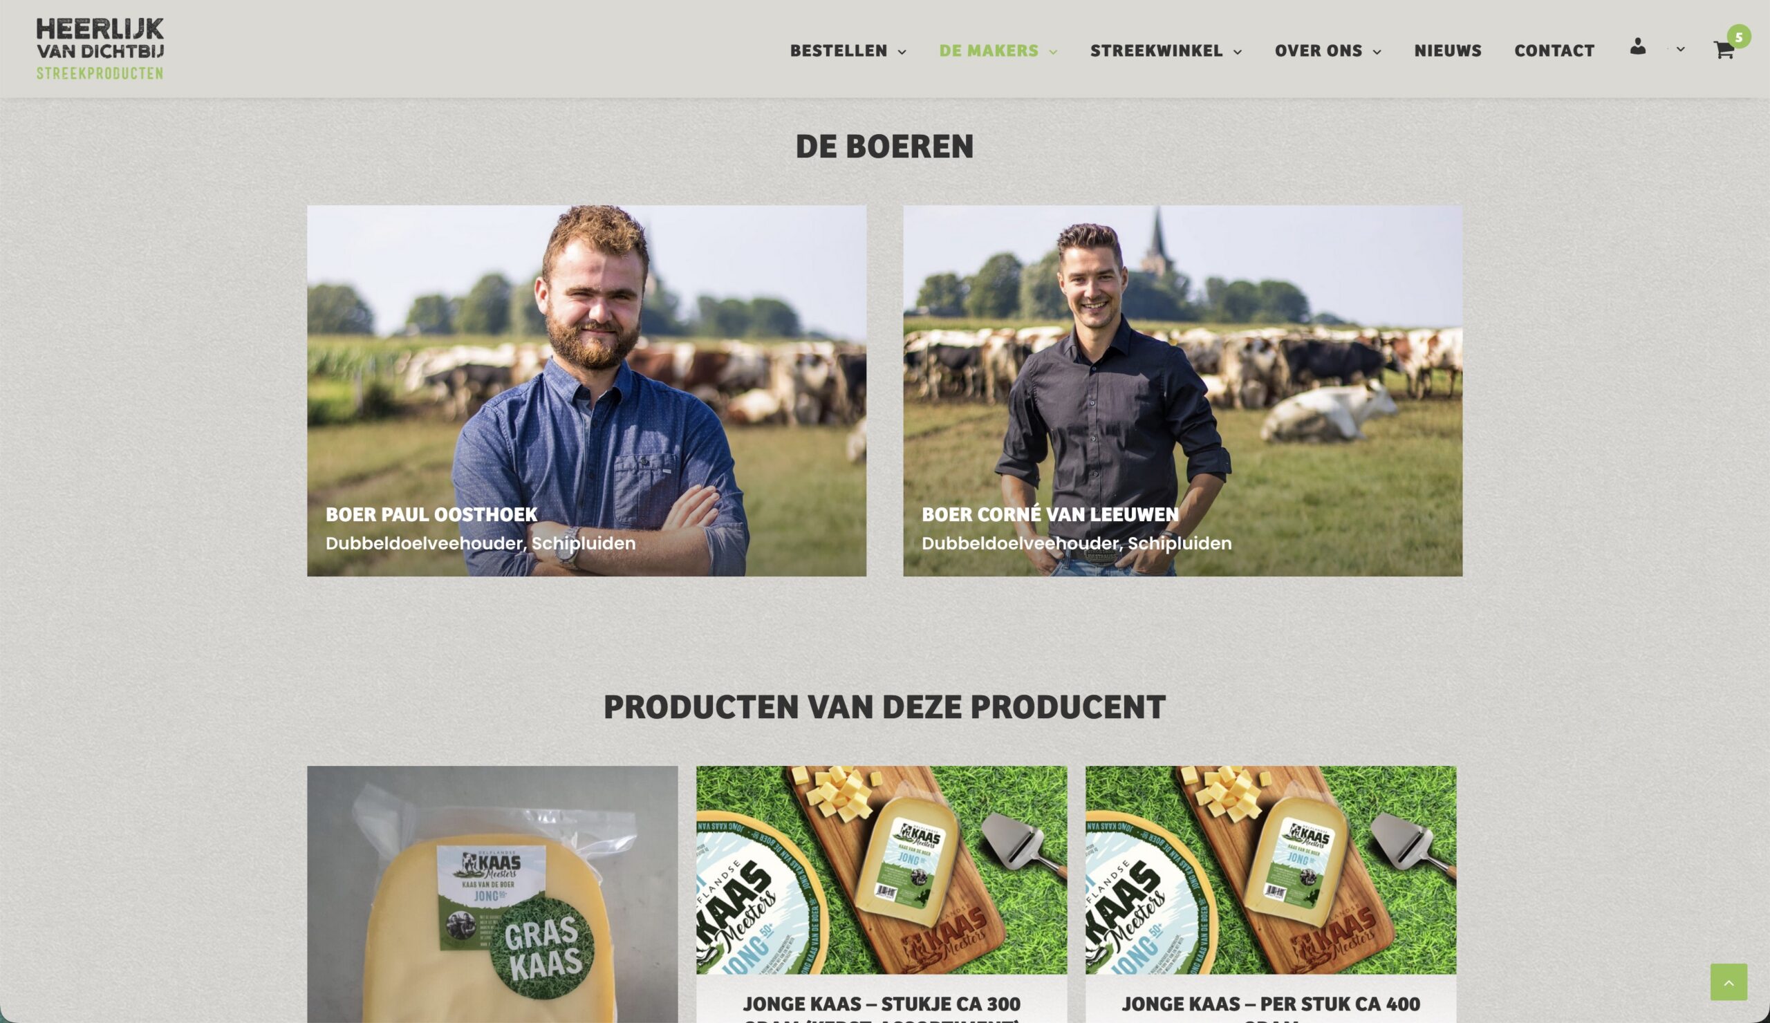Viewport: 1770px width, 1023px height.
Task: Click the Heerlijk van Dichtbij logo
Action: point(100,48)
